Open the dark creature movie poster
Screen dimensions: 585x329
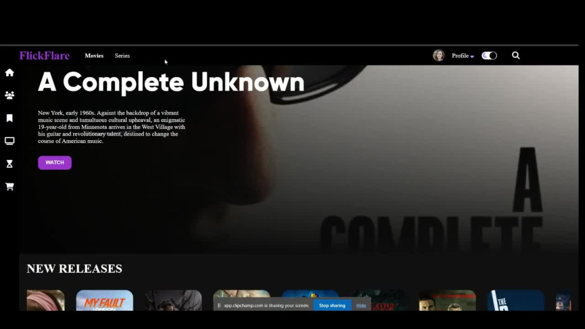174,300
